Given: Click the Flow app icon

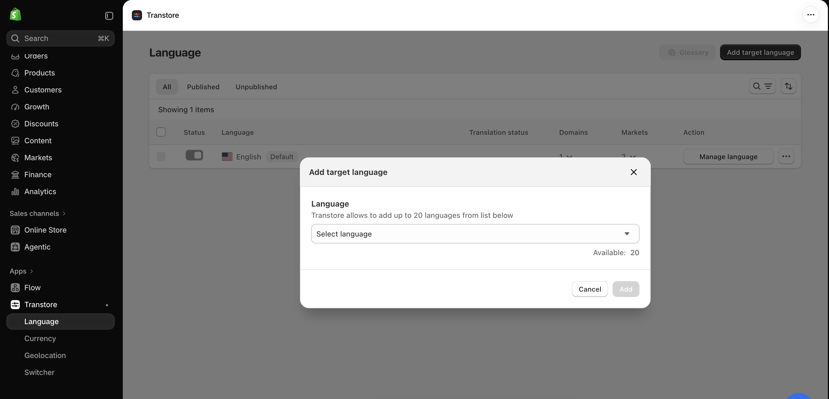Looking at the screenshot, I should [15, 288].
